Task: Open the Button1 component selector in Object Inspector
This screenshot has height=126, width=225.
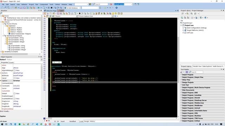Action: point(41,59)
